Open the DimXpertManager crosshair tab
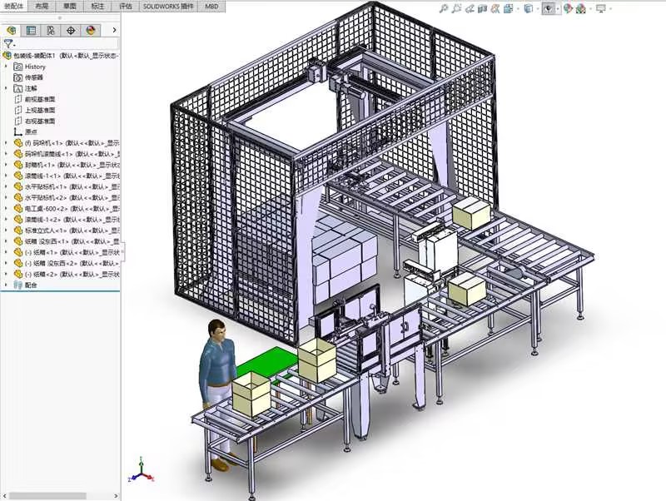The image size is (666, 501). [71, 31]
